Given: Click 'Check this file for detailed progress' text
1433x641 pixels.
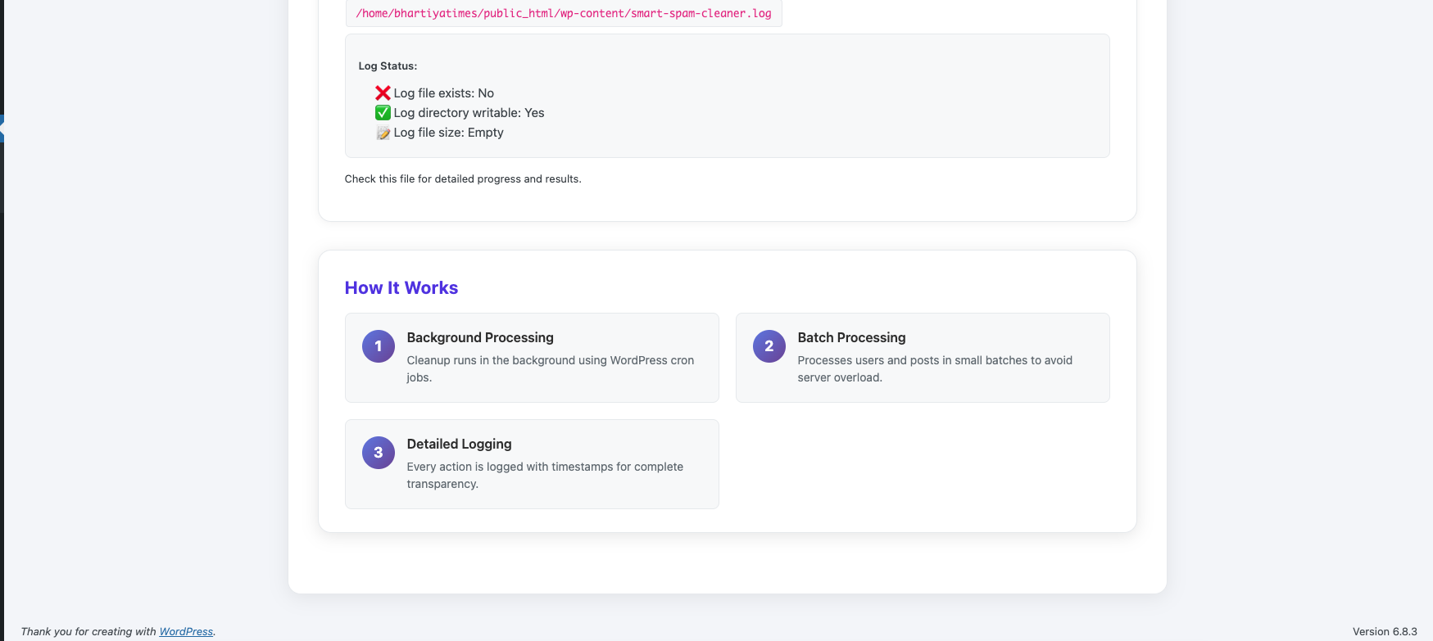Looking at the screenshot, I should 463,178.
